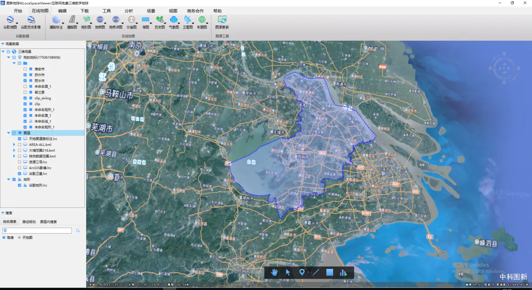Choose the line drawing tool in map toolbar
The image size is (532, 290).
click(x=316, y=272)
